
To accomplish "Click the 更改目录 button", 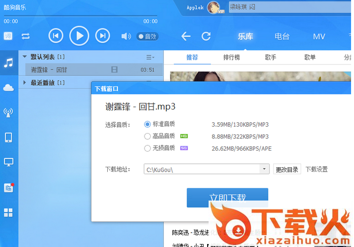I will [x=287, y=169].
